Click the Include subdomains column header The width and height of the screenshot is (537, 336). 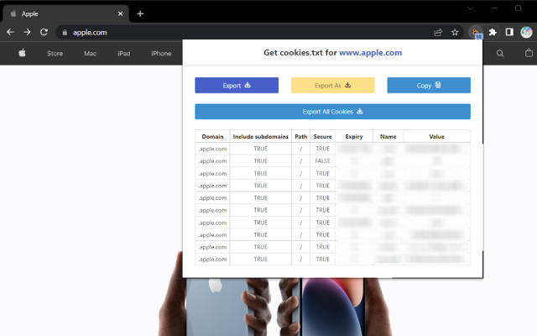[x=261, y=136]
